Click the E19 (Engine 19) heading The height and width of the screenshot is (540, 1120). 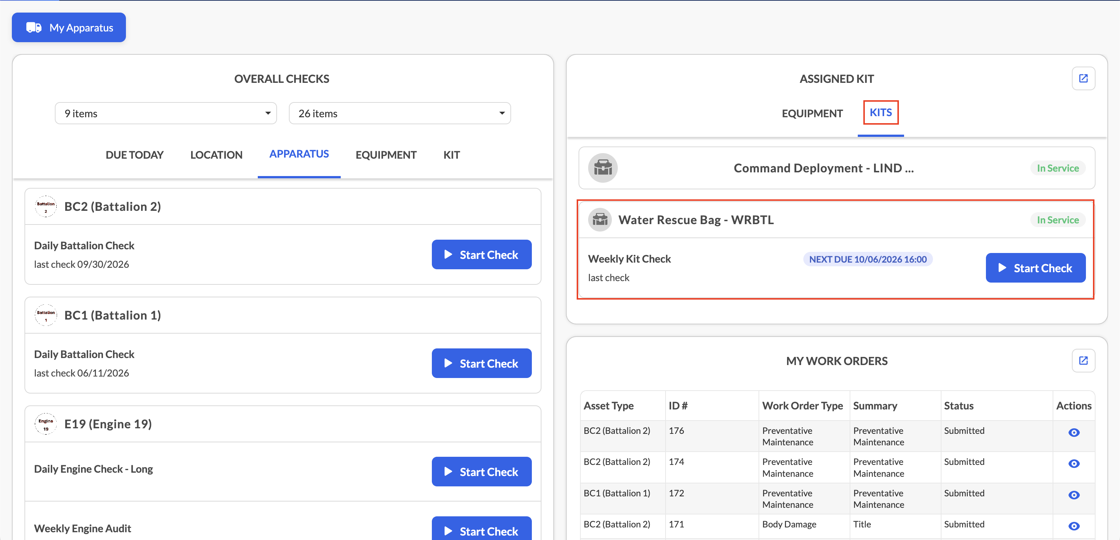tap(108, 424)
